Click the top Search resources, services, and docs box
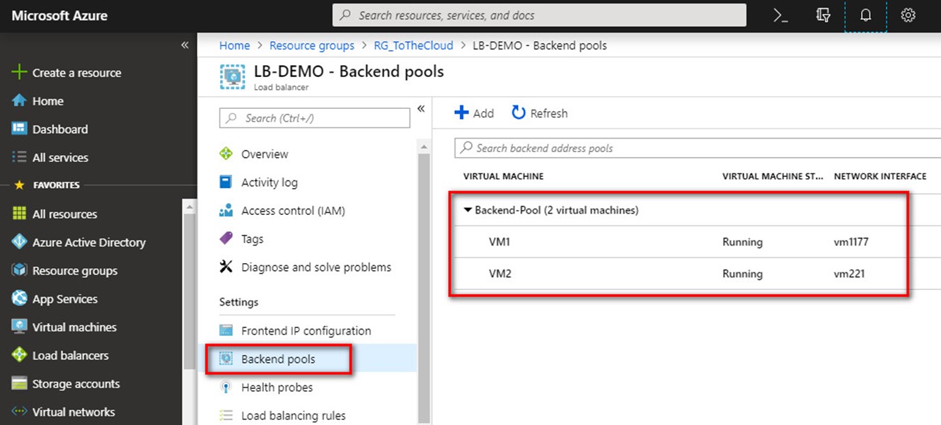The width and height of the screenshot is (941, 425). [x=539, y=15]
